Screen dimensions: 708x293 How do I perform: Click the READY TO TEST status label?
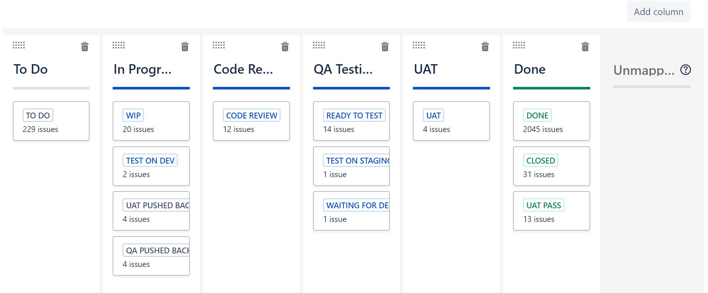354,116
